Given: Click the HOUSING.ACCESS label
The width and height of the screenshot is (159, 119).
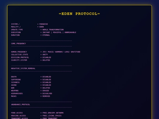Looking at the screenshot, I should 19,115.
